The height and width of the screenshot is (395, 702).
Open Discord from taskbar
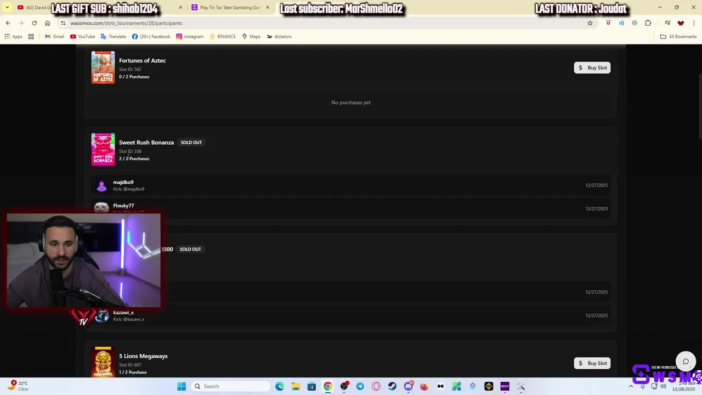click(408, 386)
